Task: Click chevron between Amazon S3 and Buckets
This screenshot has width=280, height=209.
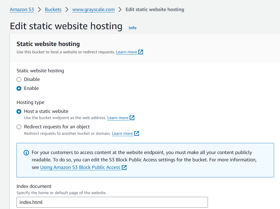Action: click(40, 9)
